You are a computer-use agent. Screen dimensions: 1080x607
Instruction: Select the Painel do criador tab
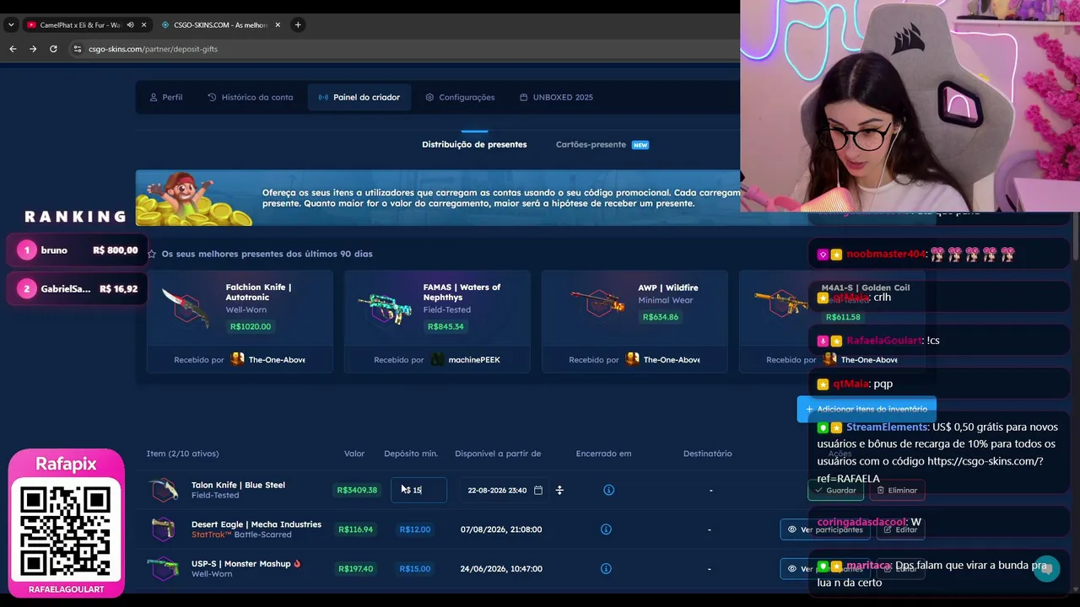click(359, 97)
